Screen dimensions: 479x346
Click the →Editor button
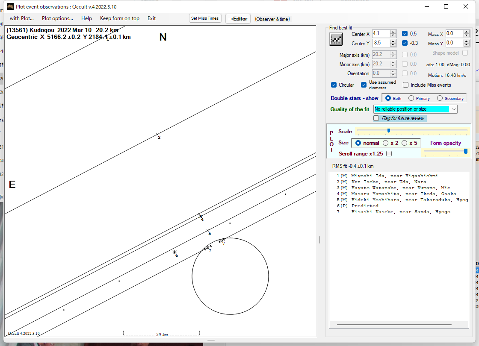[238, 18]
